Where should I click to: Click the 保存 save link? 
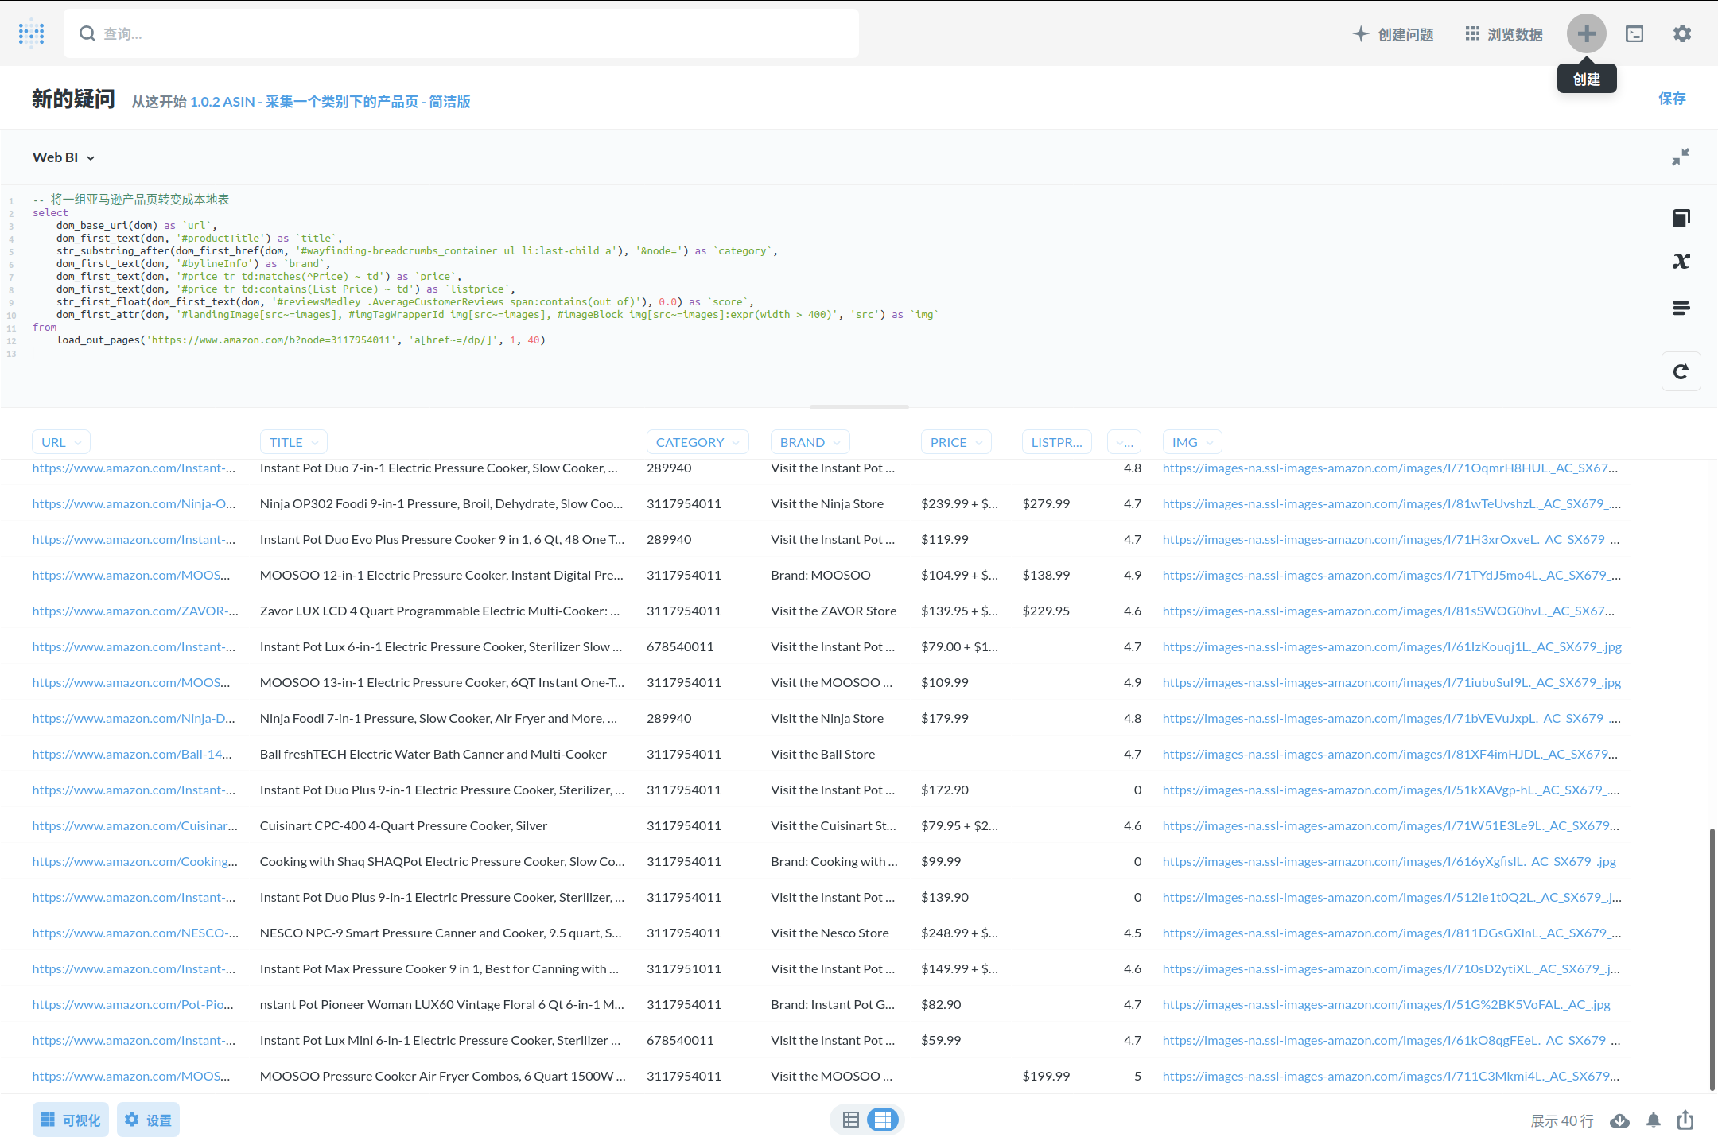[x=1672, y=99]
